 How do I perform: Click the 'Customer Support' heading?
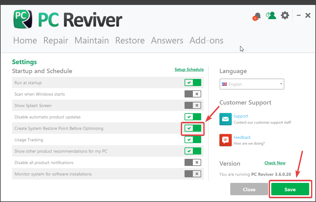[245, 102]
